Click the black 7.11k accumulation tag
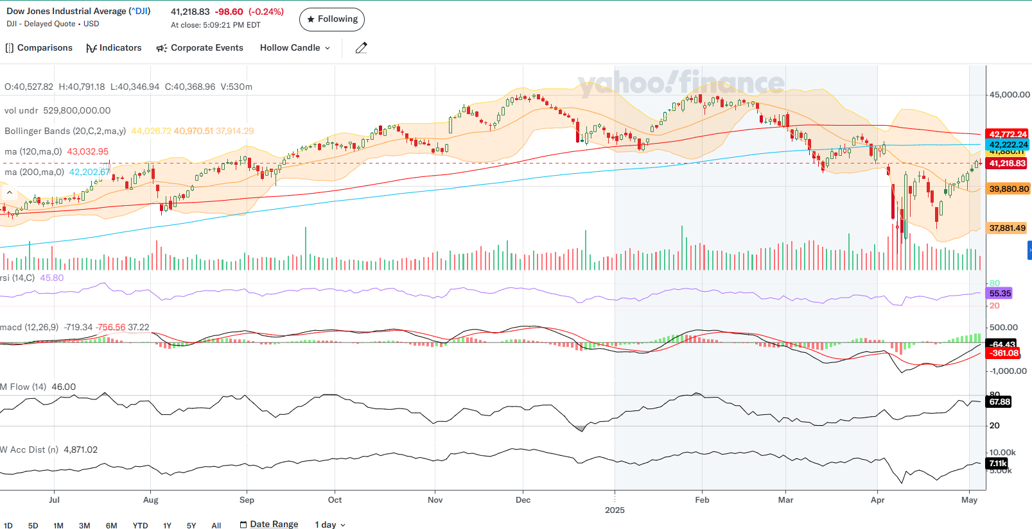Viewport: 1032px width, 529px height. tap(997, 463)
